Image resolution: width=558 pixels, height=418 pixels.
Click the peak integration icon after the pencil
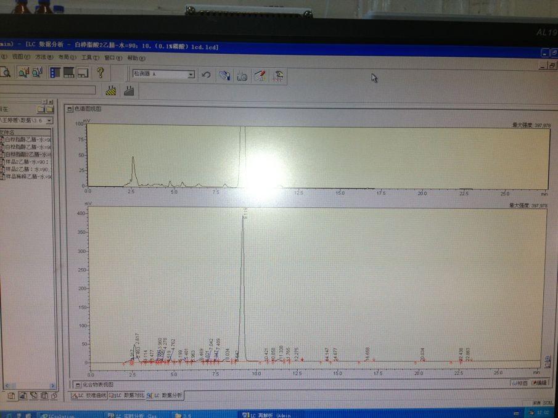[278, 76]
